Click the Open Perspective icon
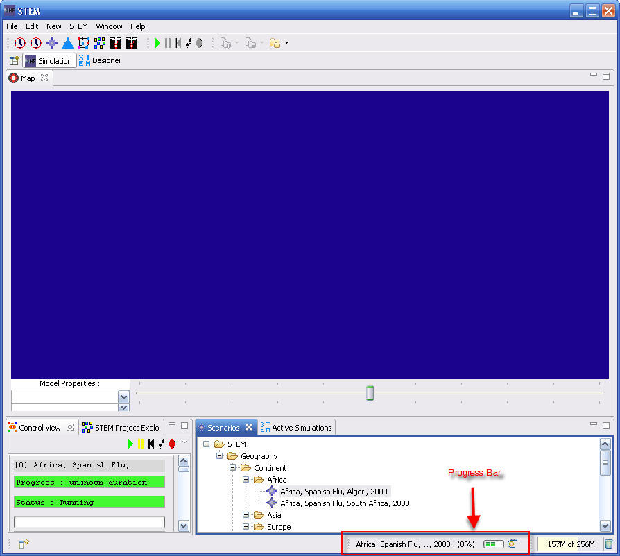The image size is (620, 556). coord(14,61)
